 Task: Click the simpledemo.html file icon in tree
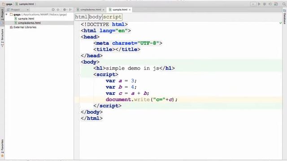[16, 23]
